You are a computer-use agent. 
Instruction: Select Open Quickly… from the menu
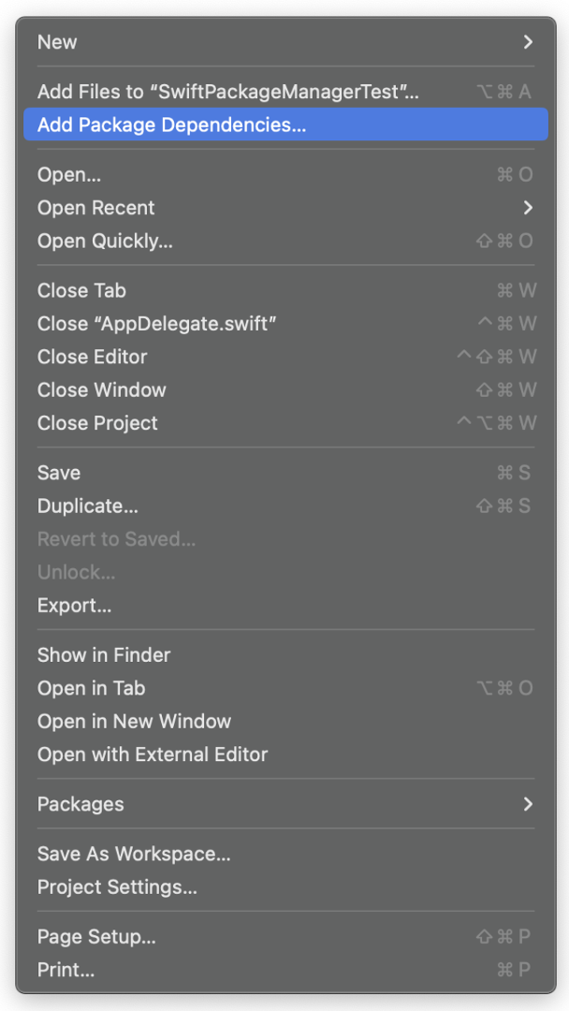tap(285, 242)
